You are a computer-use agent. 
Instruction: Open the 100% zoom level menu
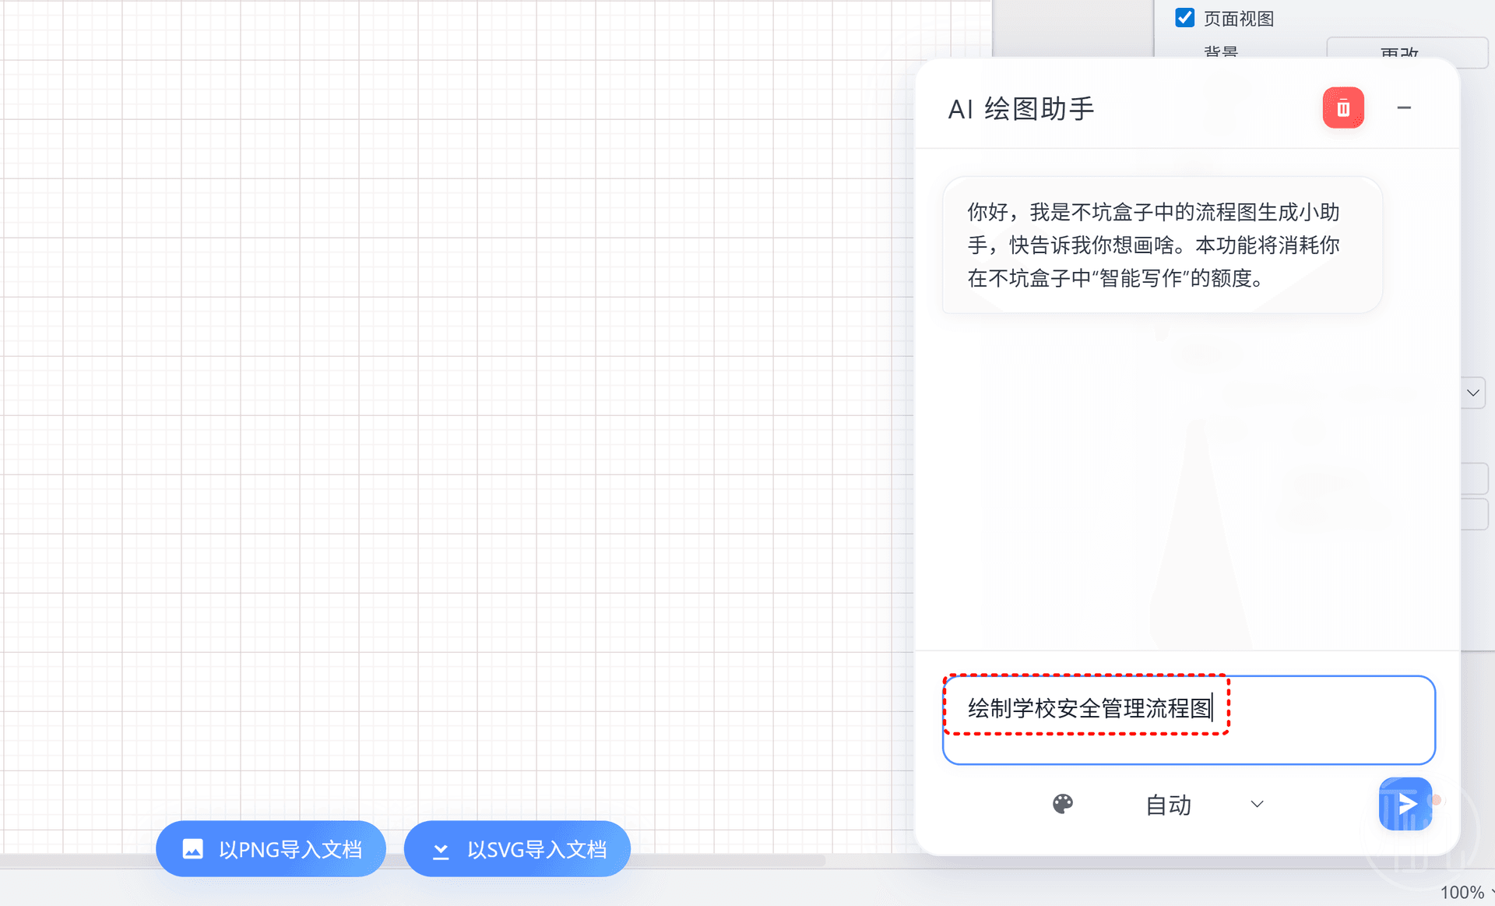coord(1464,893)
